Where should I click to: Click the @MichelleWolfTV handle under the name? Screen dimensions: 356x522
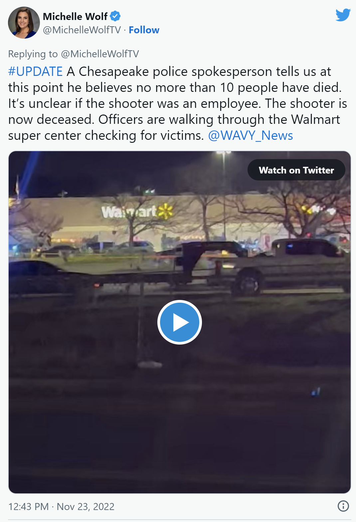82,30
